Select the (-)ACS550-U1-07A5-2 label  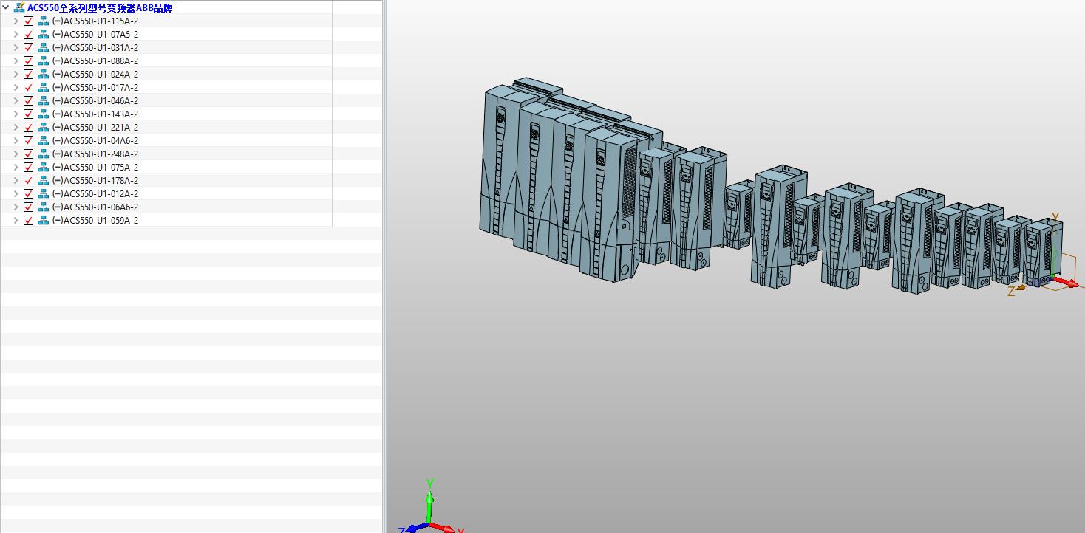pyautogui.click(x=95, y=35)
